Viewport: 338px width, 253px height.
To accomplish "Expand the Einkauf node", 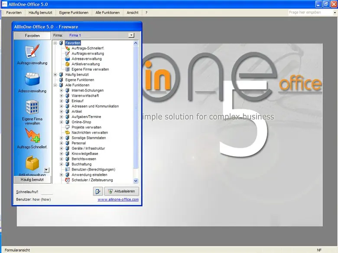I will 62,101.
